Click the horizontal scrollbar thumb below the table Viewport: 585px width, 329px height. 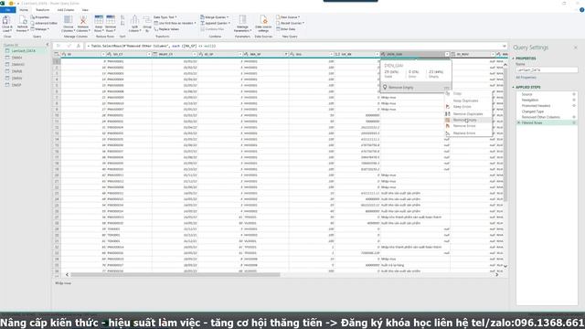coord(175,274)
